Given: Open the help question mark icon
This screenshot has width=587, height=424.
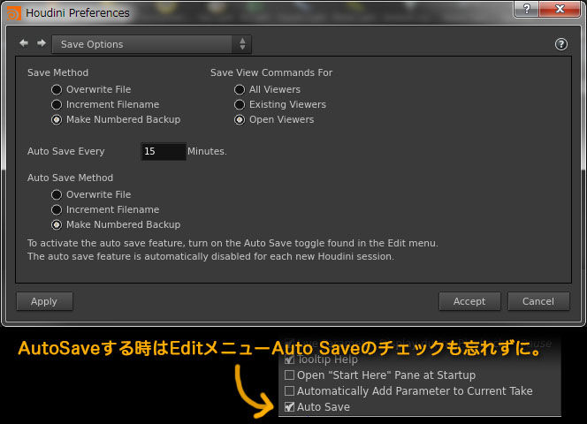Looking at the screenshot, I should [x=560, y=44].
